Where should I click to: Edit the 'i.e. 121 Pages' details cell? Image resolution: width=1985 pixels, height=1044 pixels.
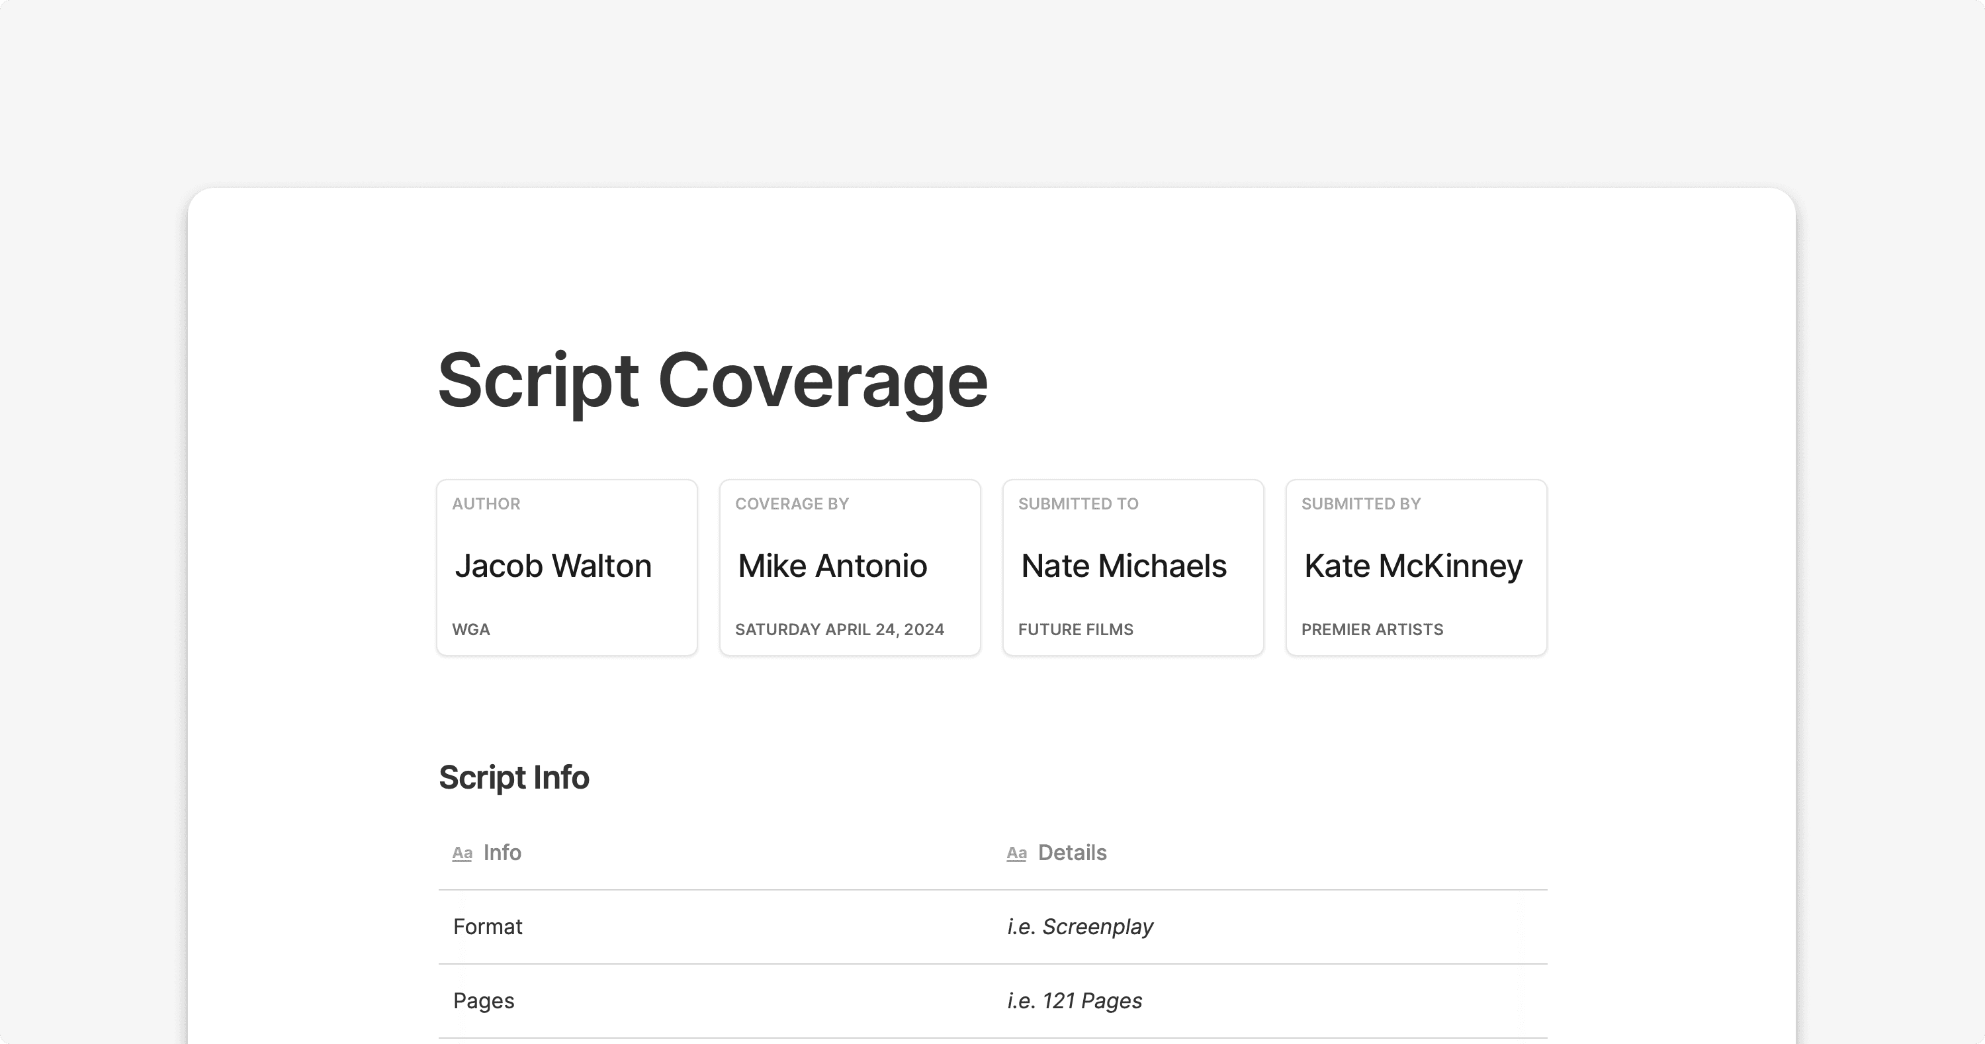pos(1074,1001)
